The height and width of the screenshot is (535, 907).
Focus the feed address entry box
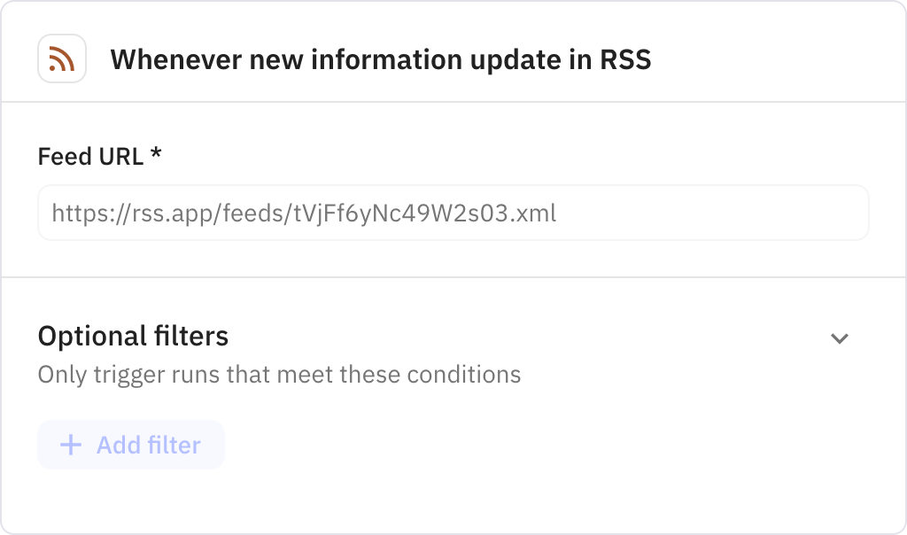(x=453, y=213)
